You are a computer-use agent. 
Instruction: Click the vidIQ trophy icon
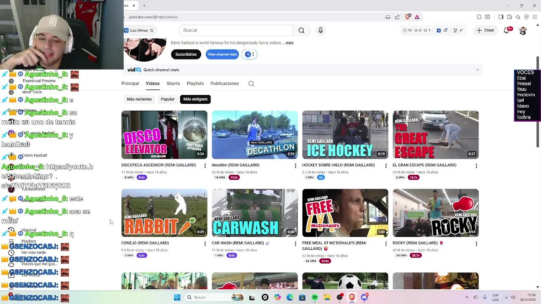[455, 30]
